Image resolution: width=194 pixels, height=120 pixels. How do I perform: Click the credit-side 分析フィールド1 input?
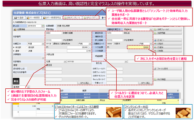[115, 69]
